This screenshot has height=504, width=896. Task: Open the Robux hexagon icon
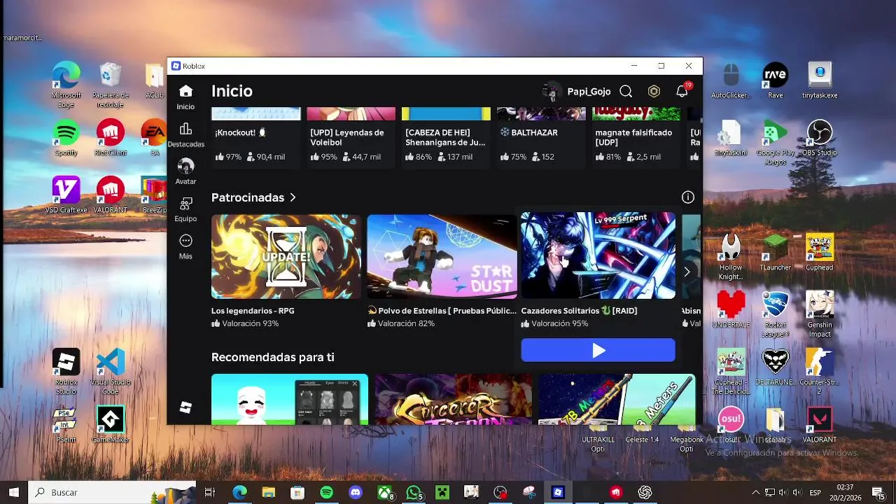[x=654, y=92]
